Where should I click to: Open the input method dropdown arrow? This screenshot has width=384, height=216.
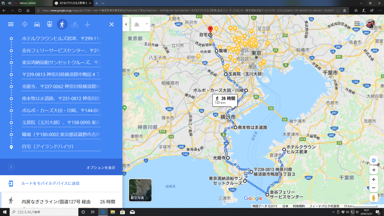[147, 24]
